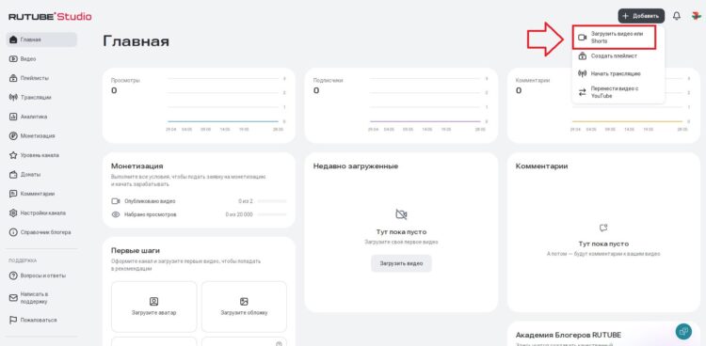Click the teal floating help widget

coord(683,332)
